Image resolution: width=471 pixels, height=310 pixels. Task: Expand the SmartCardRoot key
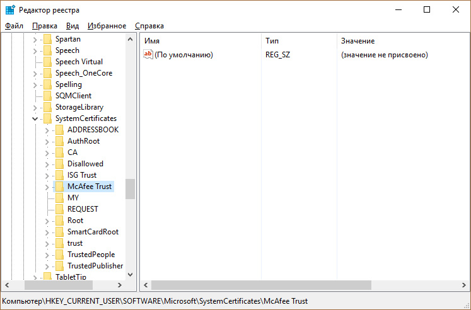coord(47,233)
